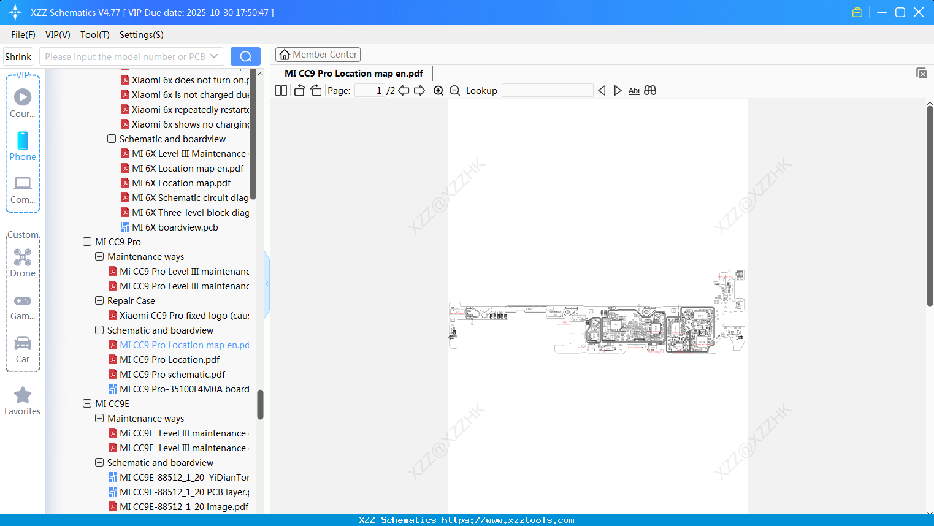This screenshot has width=934, height=526.
Task: Collapse the Repair Case node
Action: (x=99, y=301)
